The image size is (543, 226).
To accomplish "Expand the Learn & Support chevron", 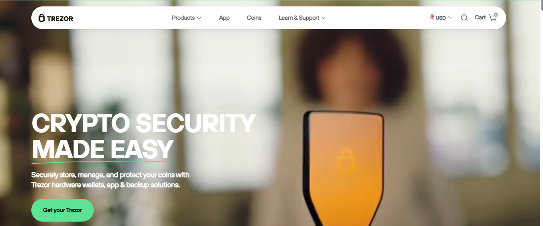I will [324, 18].
